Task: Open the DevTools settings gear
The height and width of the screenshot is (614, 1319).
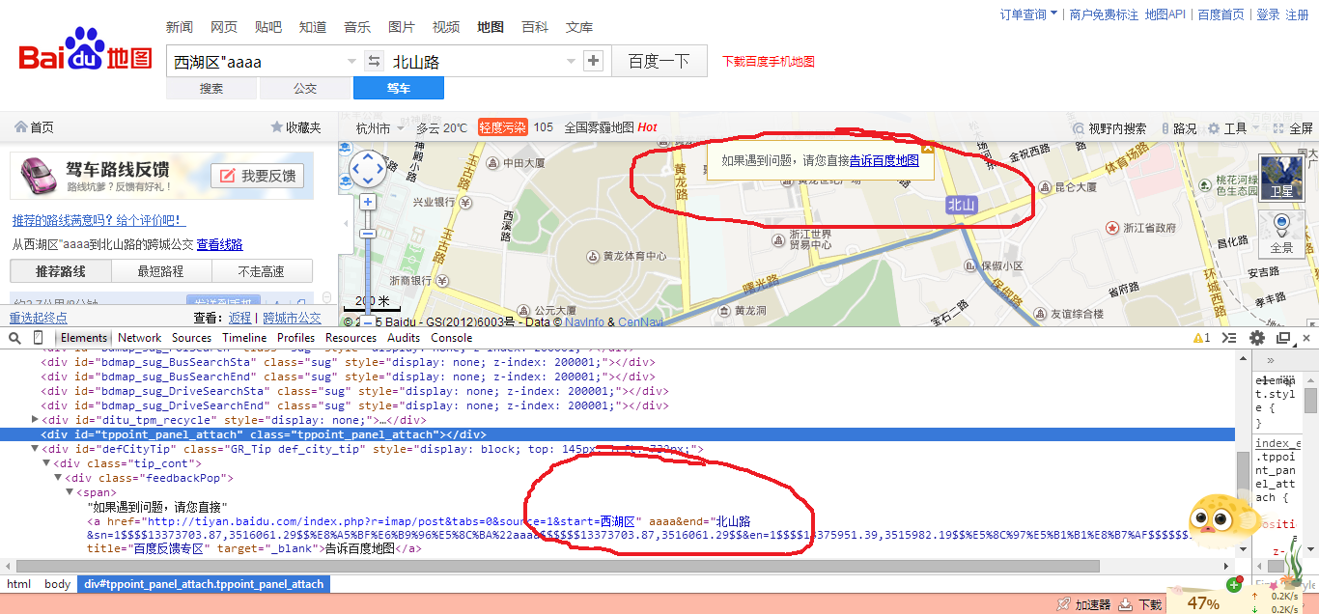Action: click(x=1257, y=338)
